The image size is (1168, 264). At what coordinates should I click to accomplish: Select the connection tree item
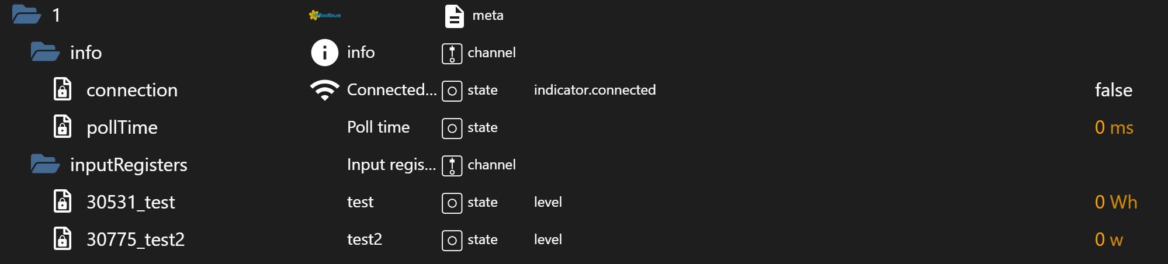(131, 90)
